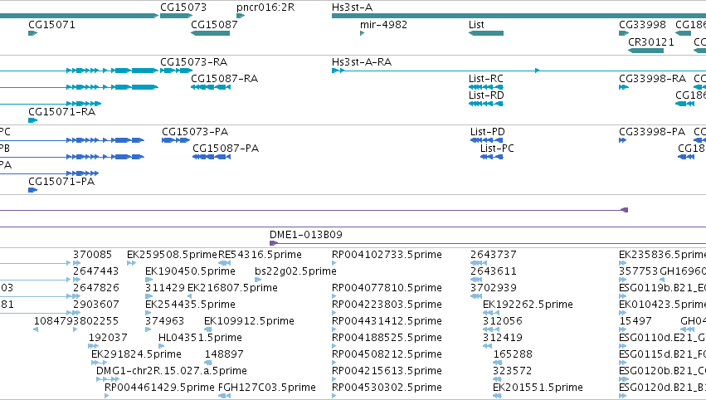The image size is (706, 400).
Task: Select EST 312056
Action: point(503,321)
